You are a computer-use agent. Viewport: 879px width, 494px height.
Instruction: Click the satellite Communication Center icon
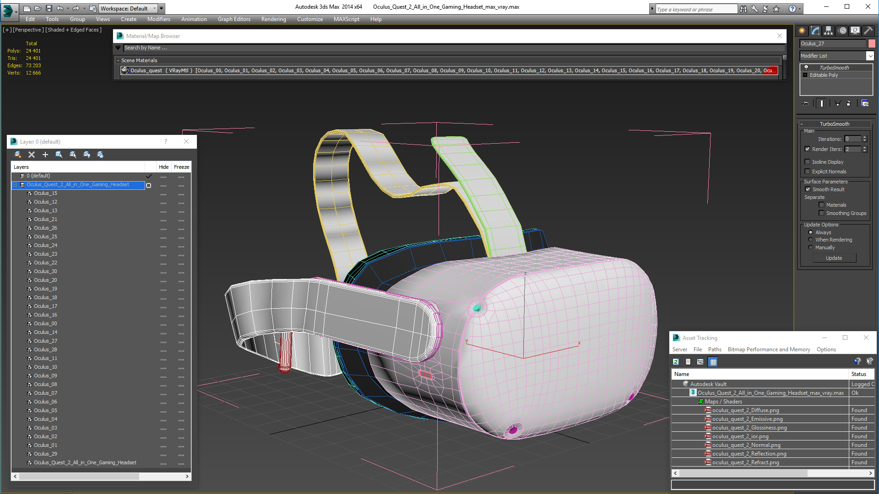coord(765,9)
